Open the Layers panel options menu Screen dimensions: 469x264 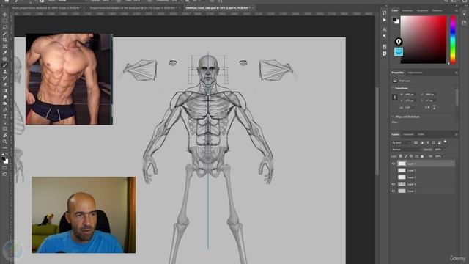click(456, 135)
